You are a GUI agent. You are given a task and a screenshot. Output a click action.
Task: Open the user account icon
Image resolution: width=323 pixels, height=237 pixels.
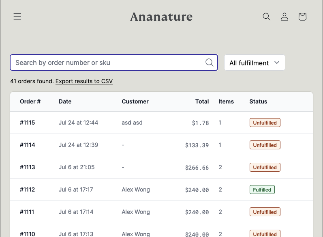[284, 17]
